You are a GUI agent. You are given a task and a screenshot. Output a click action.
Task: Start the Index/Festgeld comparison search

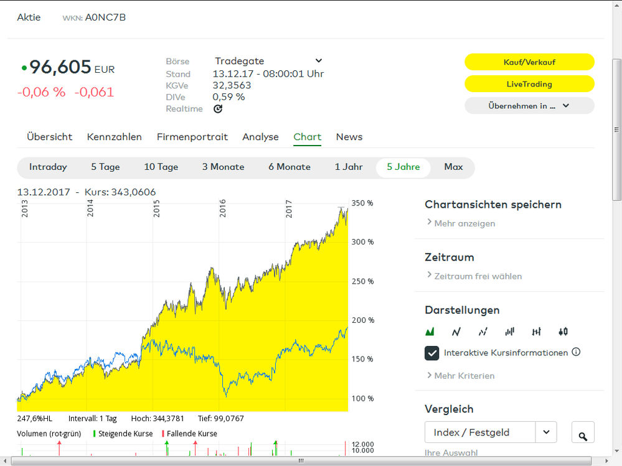(x=583, y=432)
